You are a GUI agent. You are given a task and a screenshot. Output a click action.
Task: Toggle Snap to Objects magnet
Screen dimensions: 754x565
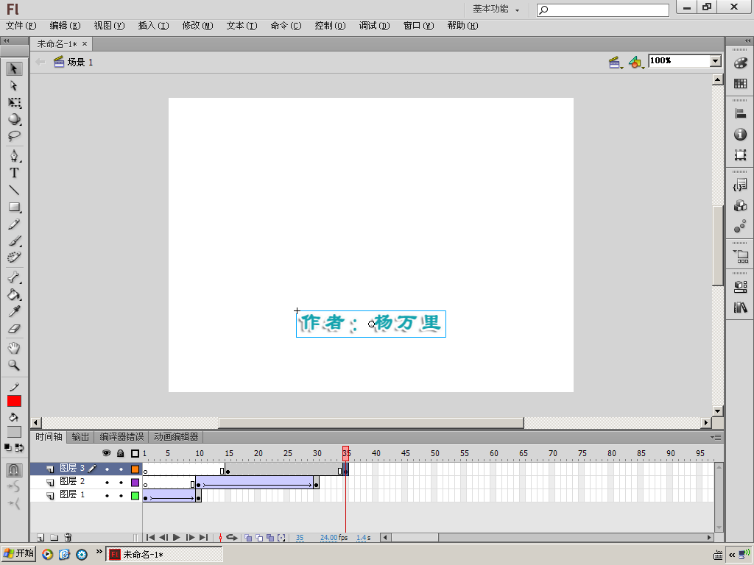coord(14,469)
